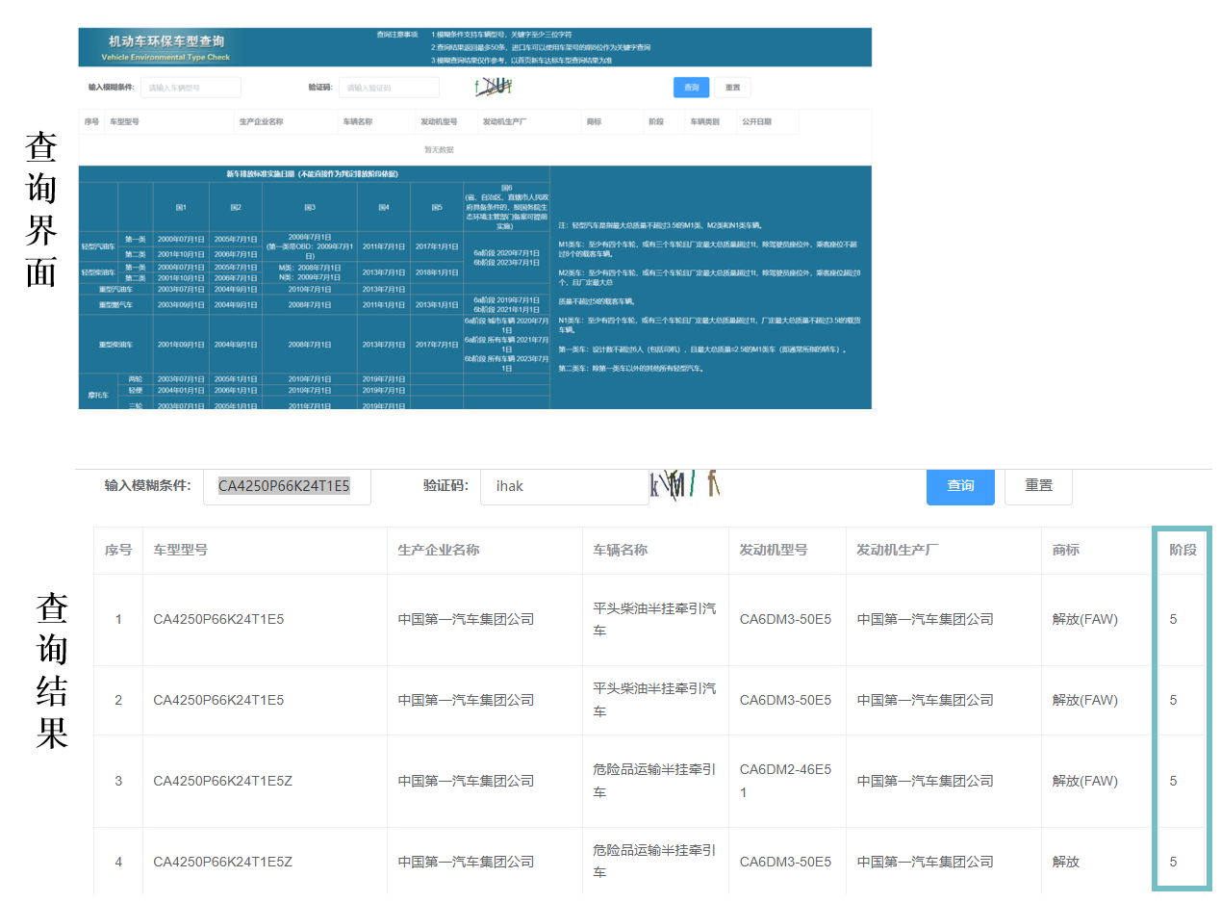The height and width of the screenshot is (903, 1221).
Task: Click the 生产企业名称 header in the results table
Action: (x=438, y=550)
